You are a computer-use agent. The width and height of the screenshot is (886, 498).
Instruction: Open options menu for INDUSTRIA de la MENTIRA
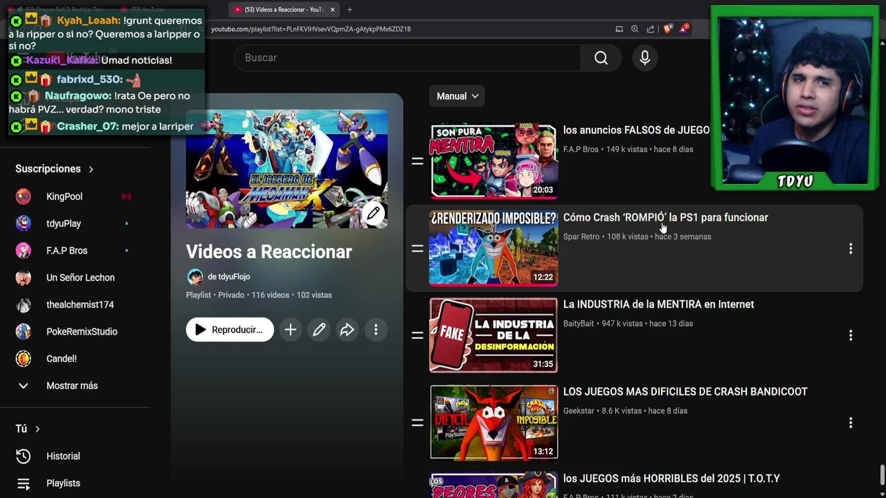tap(851, 335)
